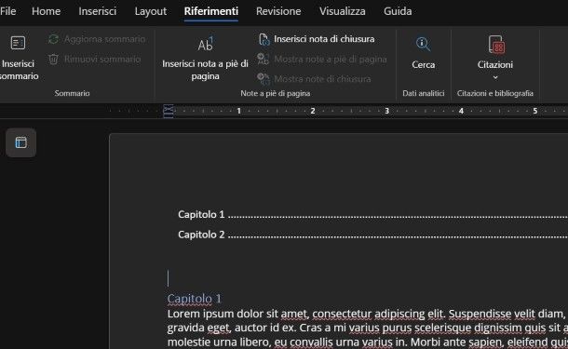Click the Aggiorna sommario label

[104, 39]
